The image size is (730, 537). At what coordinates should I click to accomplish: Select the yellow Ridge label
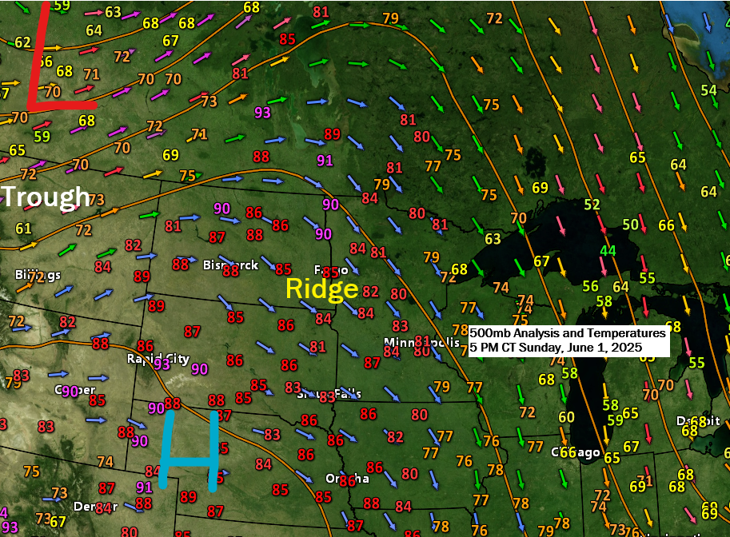tap(321, 288)
